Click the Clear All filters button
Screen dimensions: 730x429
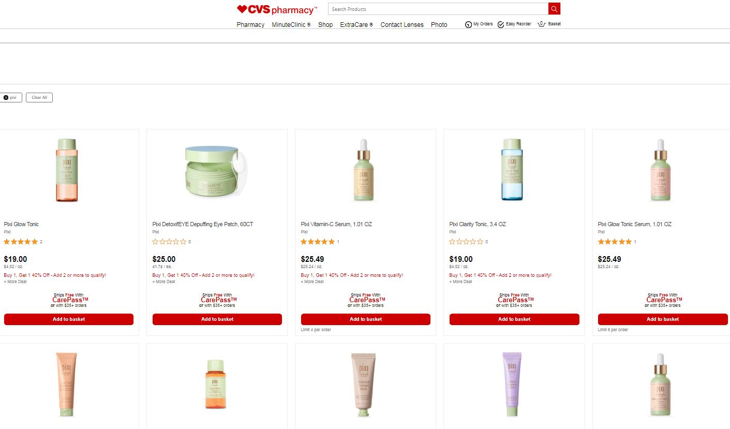click(x=39, y=97)
